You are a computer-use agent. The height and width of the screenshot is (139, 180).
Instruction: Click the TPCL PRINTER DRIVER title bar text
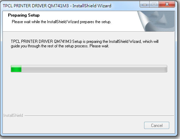pos(36,6)
